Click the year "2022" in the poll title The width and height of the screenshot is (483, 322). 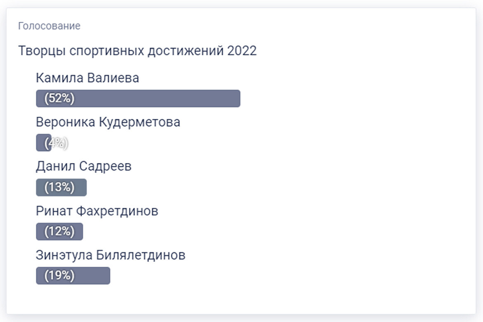[x=242, y=51]
